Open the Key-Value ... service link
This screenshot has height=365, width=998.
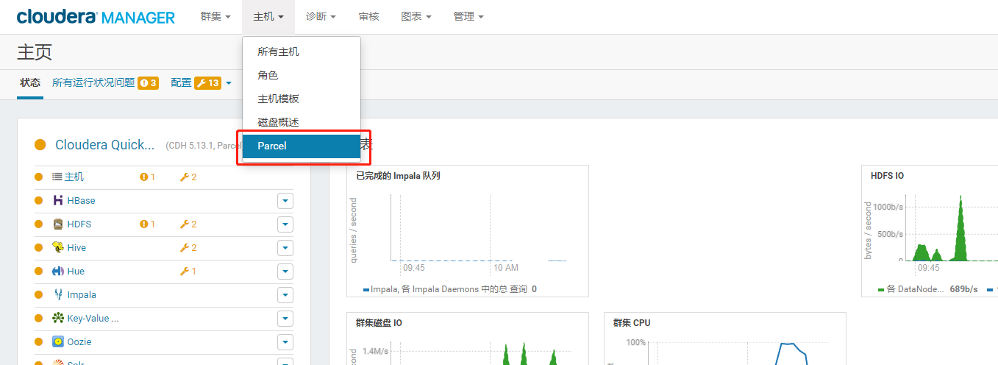[x=93, y=318]
